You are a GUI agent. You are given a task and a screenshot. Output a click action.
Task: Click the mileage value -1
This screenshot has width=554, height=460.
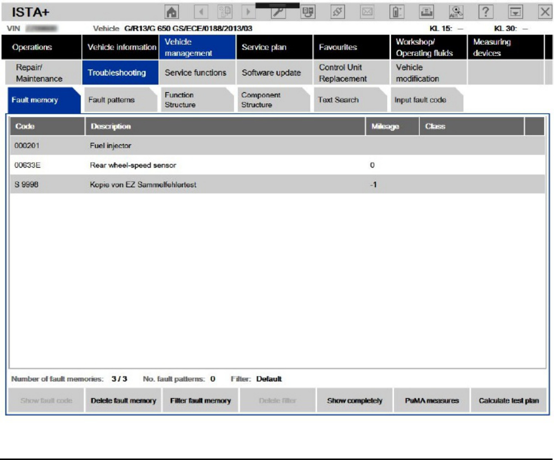pyautogui.click(x=373, y=184)
